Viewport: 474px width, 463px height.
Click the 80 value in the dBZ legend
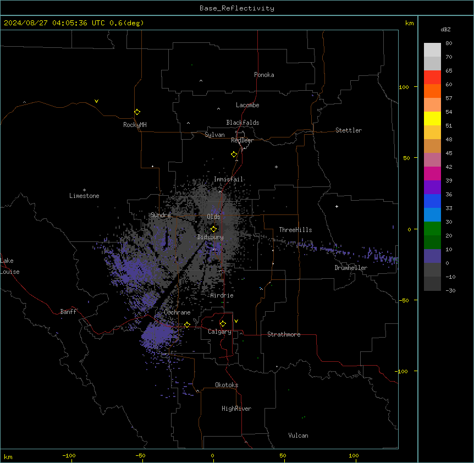tap(449, 43)
